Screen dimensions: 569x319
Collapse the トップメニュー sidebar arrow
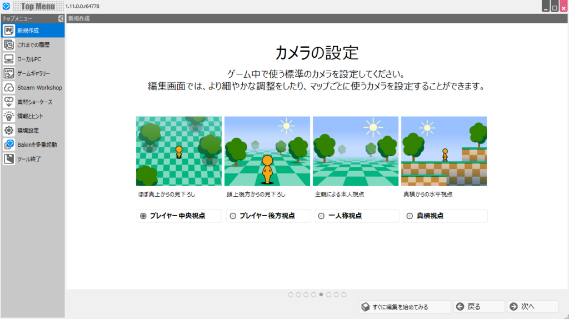[x=61, y=18]
